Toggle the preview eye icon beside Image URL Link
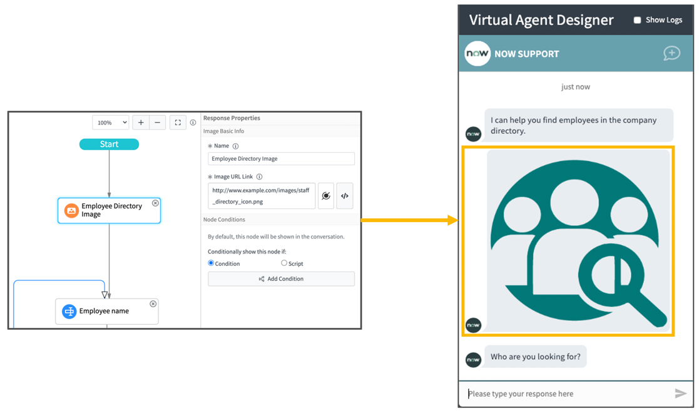The height and width of the screenshot is (413, 699). (x=326, y=195)
